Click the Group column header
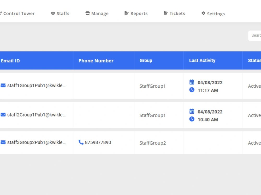Image resolution: width=261 pixels, height=195 pixels. pyautogui.click(x=146, y=61)
